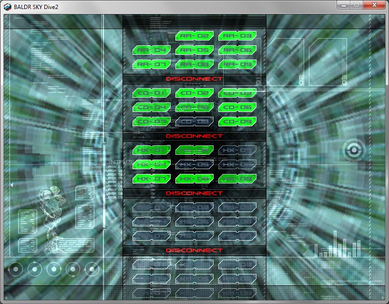Choose the locked MS-03 stage button
This screenshot has height=304, width=389.
tap(237, 207)
